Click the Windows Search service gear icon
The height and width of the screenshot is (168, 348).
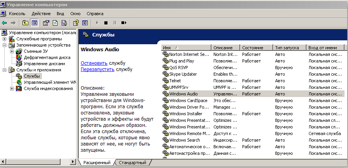click(x=166, y=140)
